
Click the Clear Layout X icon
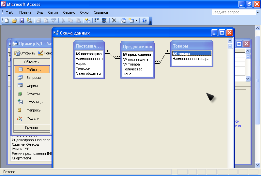(x=114, y=21)
